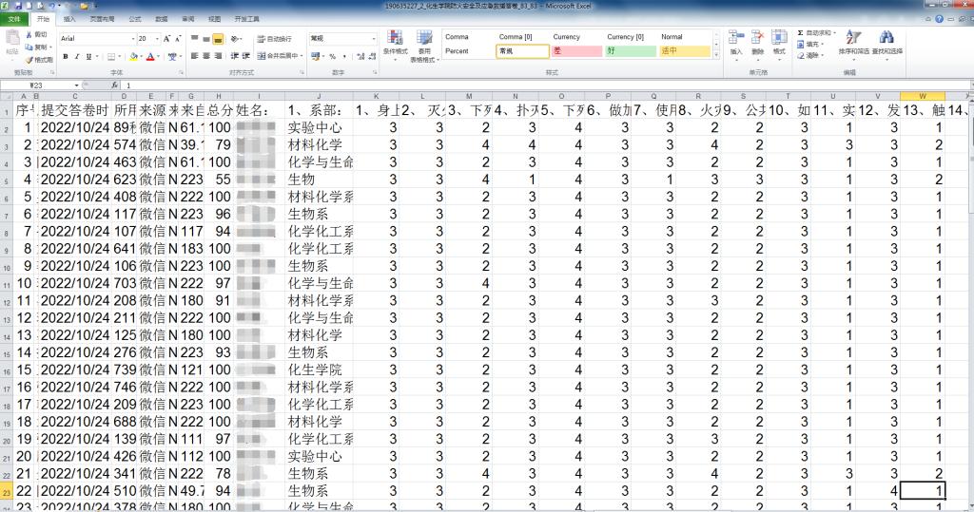Viewport: 974px width, 512px height.
Task: Toggle Italic formatting
Action: pyautogui.click(x=78, y=56)
